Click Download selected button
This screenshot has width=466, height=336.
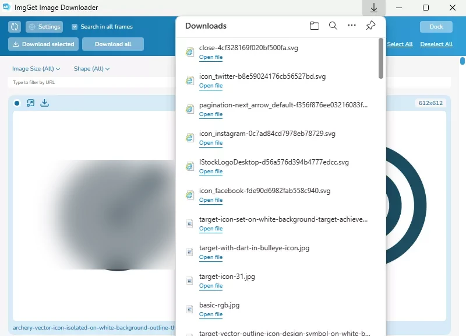coord(43,44)
